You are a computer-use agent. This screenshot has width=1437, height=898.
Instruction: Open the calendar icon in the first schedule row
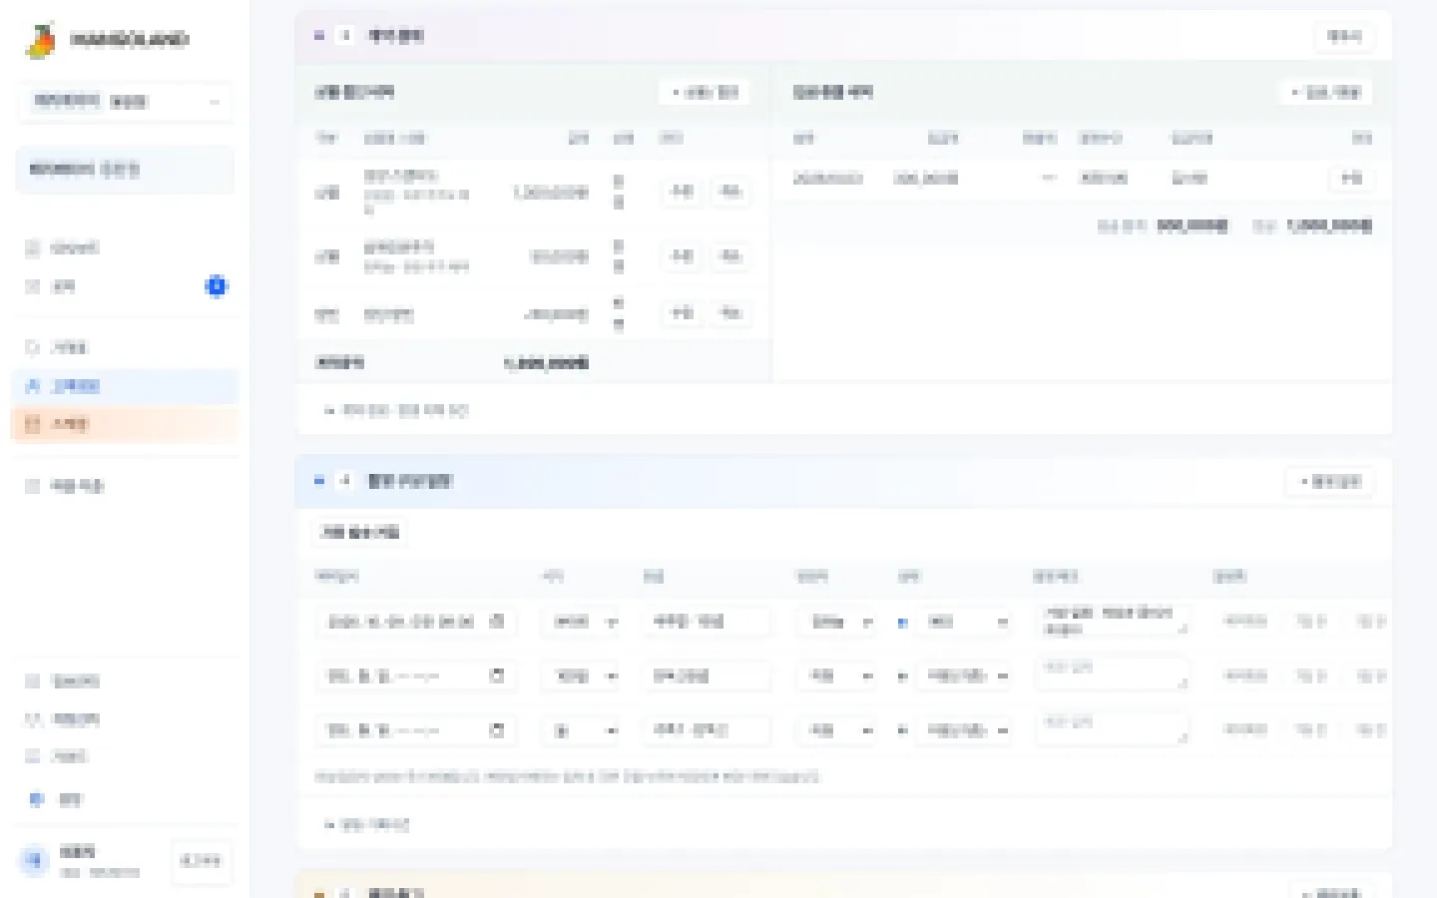click(x=497, y=621)
